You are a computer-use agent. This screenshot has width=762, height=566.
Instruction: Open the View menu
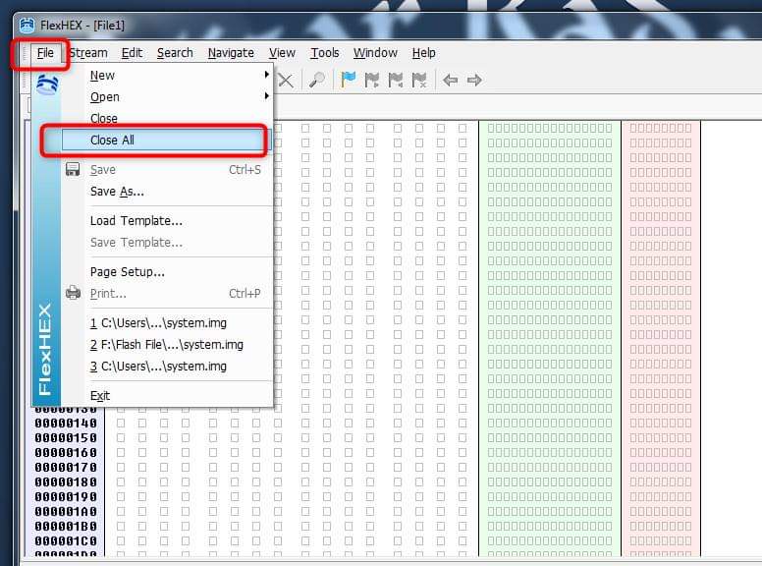coord(282,52)
